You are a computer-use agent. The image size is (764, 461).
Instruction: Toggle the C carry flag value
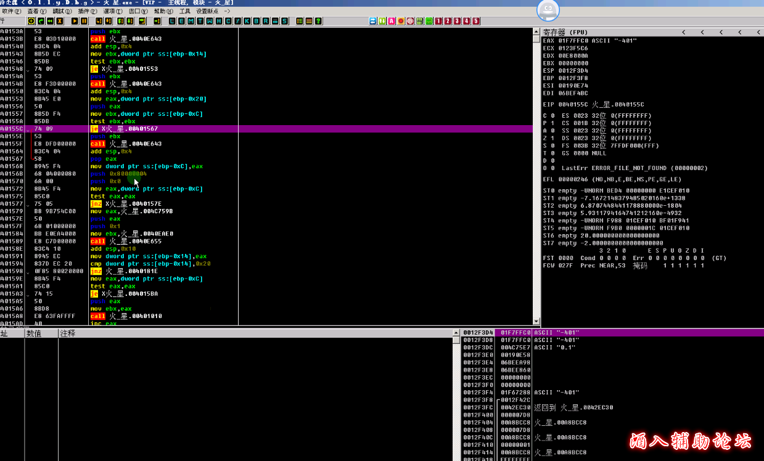click(552, 116)
